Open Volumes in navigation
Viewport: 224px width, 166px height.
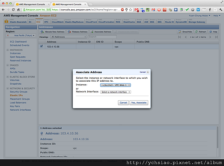(x=15, y=80)
